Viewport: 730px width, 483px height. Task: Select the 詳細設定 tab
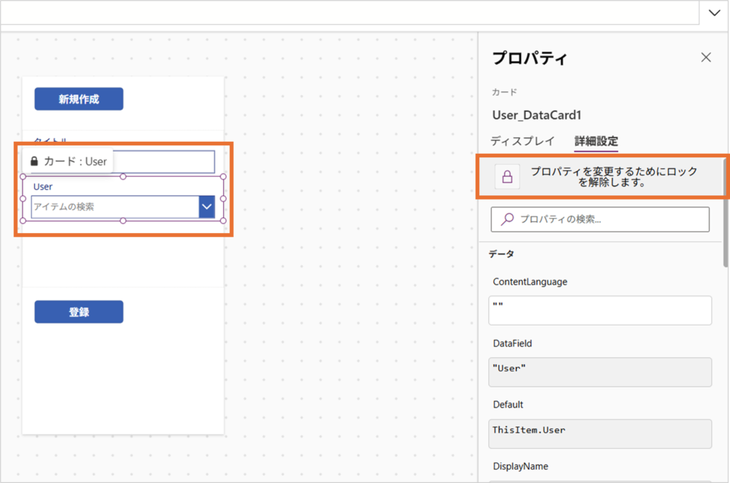596,141
